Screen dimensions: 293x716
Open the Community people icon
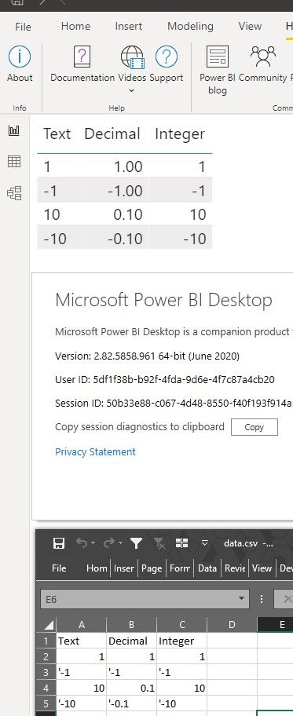[x=263, y=57]
